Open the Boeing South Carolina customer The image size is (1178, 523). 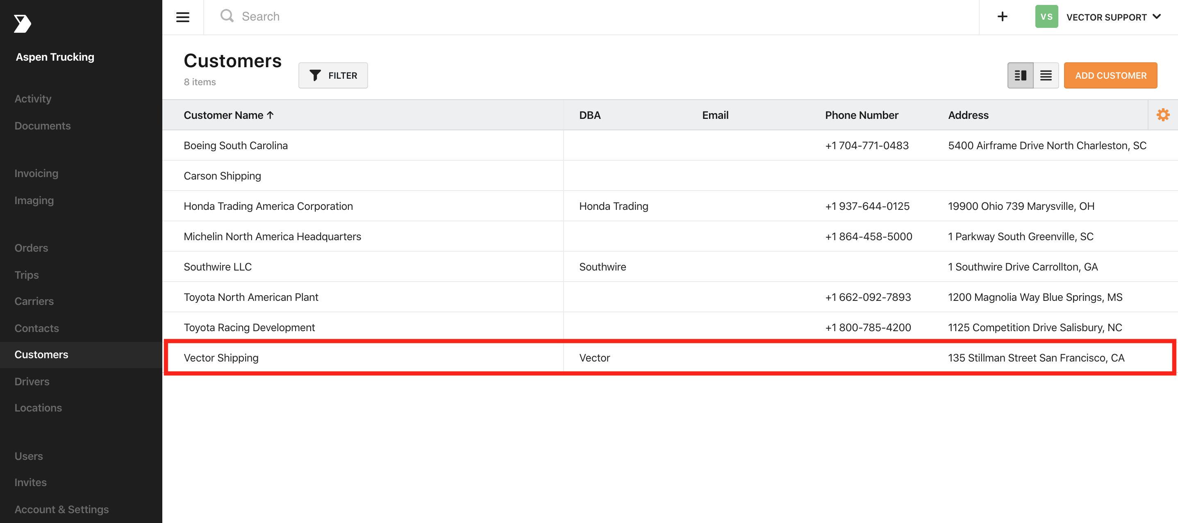point(671,146)
